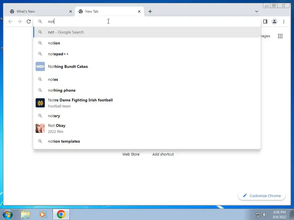Choose 'Notre Dame Fighting Irish football' suggestion
This screenshot has width=294, height=220.
pyautogui.click(x=147, y=103)
